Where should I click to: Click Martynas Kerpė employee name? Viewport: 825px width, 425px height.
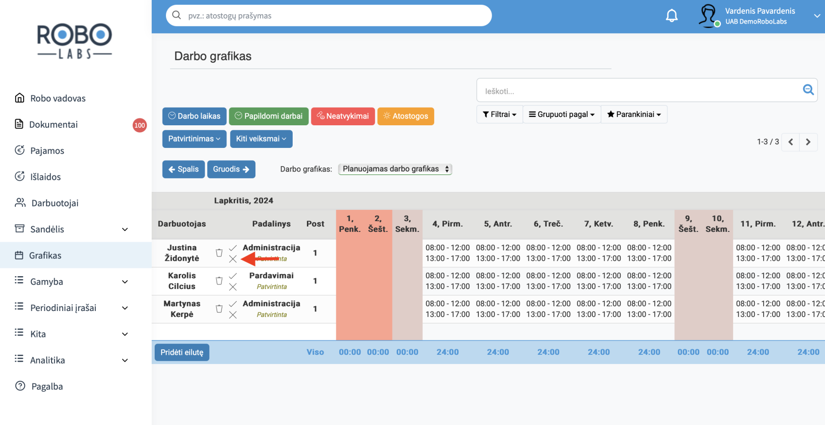(x=182, y=309)
